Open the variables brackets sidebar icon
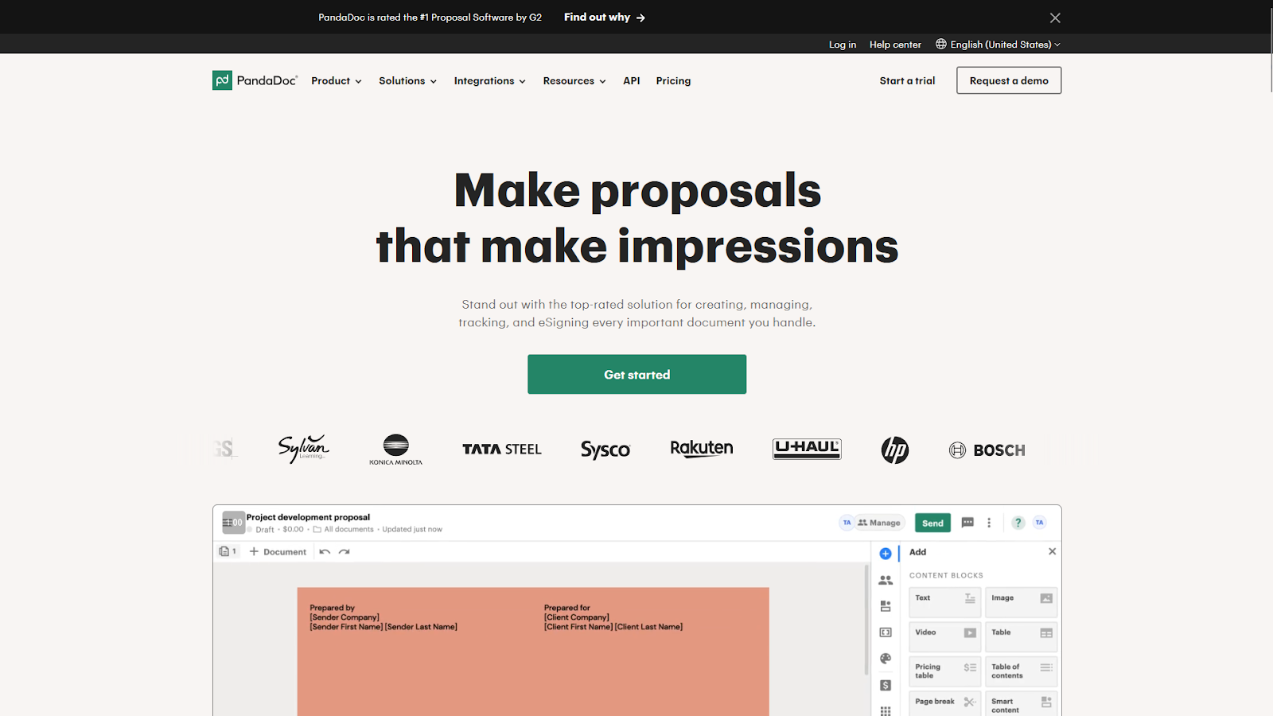 pyautogui.click(x=886, y=632)
